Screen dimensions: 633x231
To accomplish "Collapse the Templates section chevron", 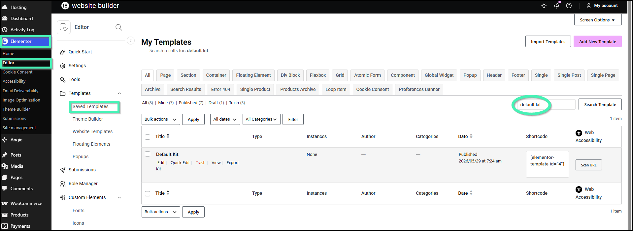I will tap(119, 94).
